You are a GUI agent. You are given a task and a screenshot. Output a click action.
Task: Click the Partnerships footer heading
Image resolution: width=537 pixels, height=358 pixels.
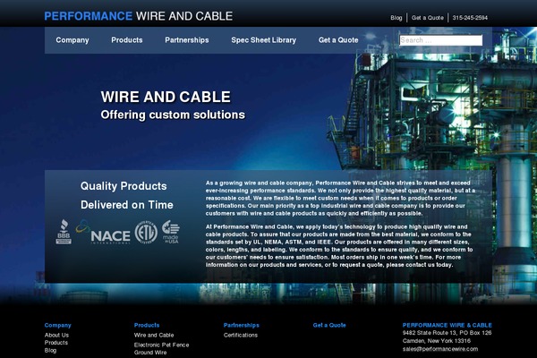(242, 325)
